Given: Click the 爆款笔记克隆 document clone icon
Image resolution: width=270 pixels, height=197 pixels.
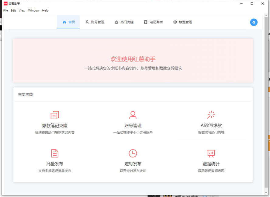Looking at the screenshot, I should coord(55,115).
